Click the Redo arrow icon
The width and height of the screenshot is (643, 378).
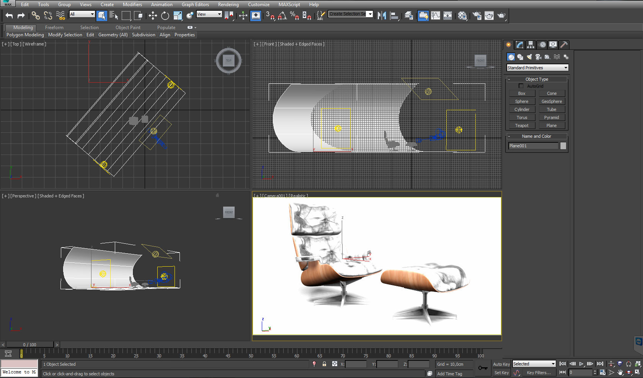(21, 16)
